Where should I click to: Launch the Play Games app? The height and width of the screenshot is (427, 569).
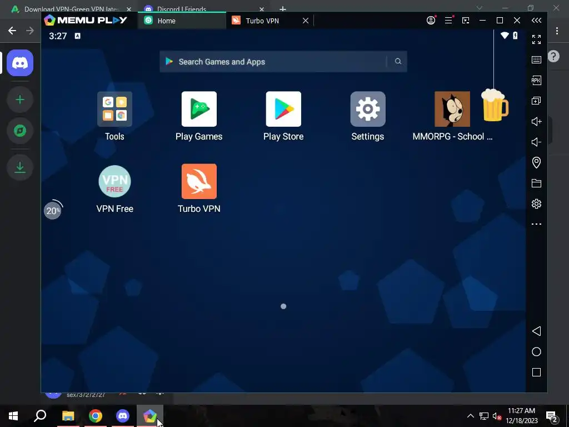199,109
